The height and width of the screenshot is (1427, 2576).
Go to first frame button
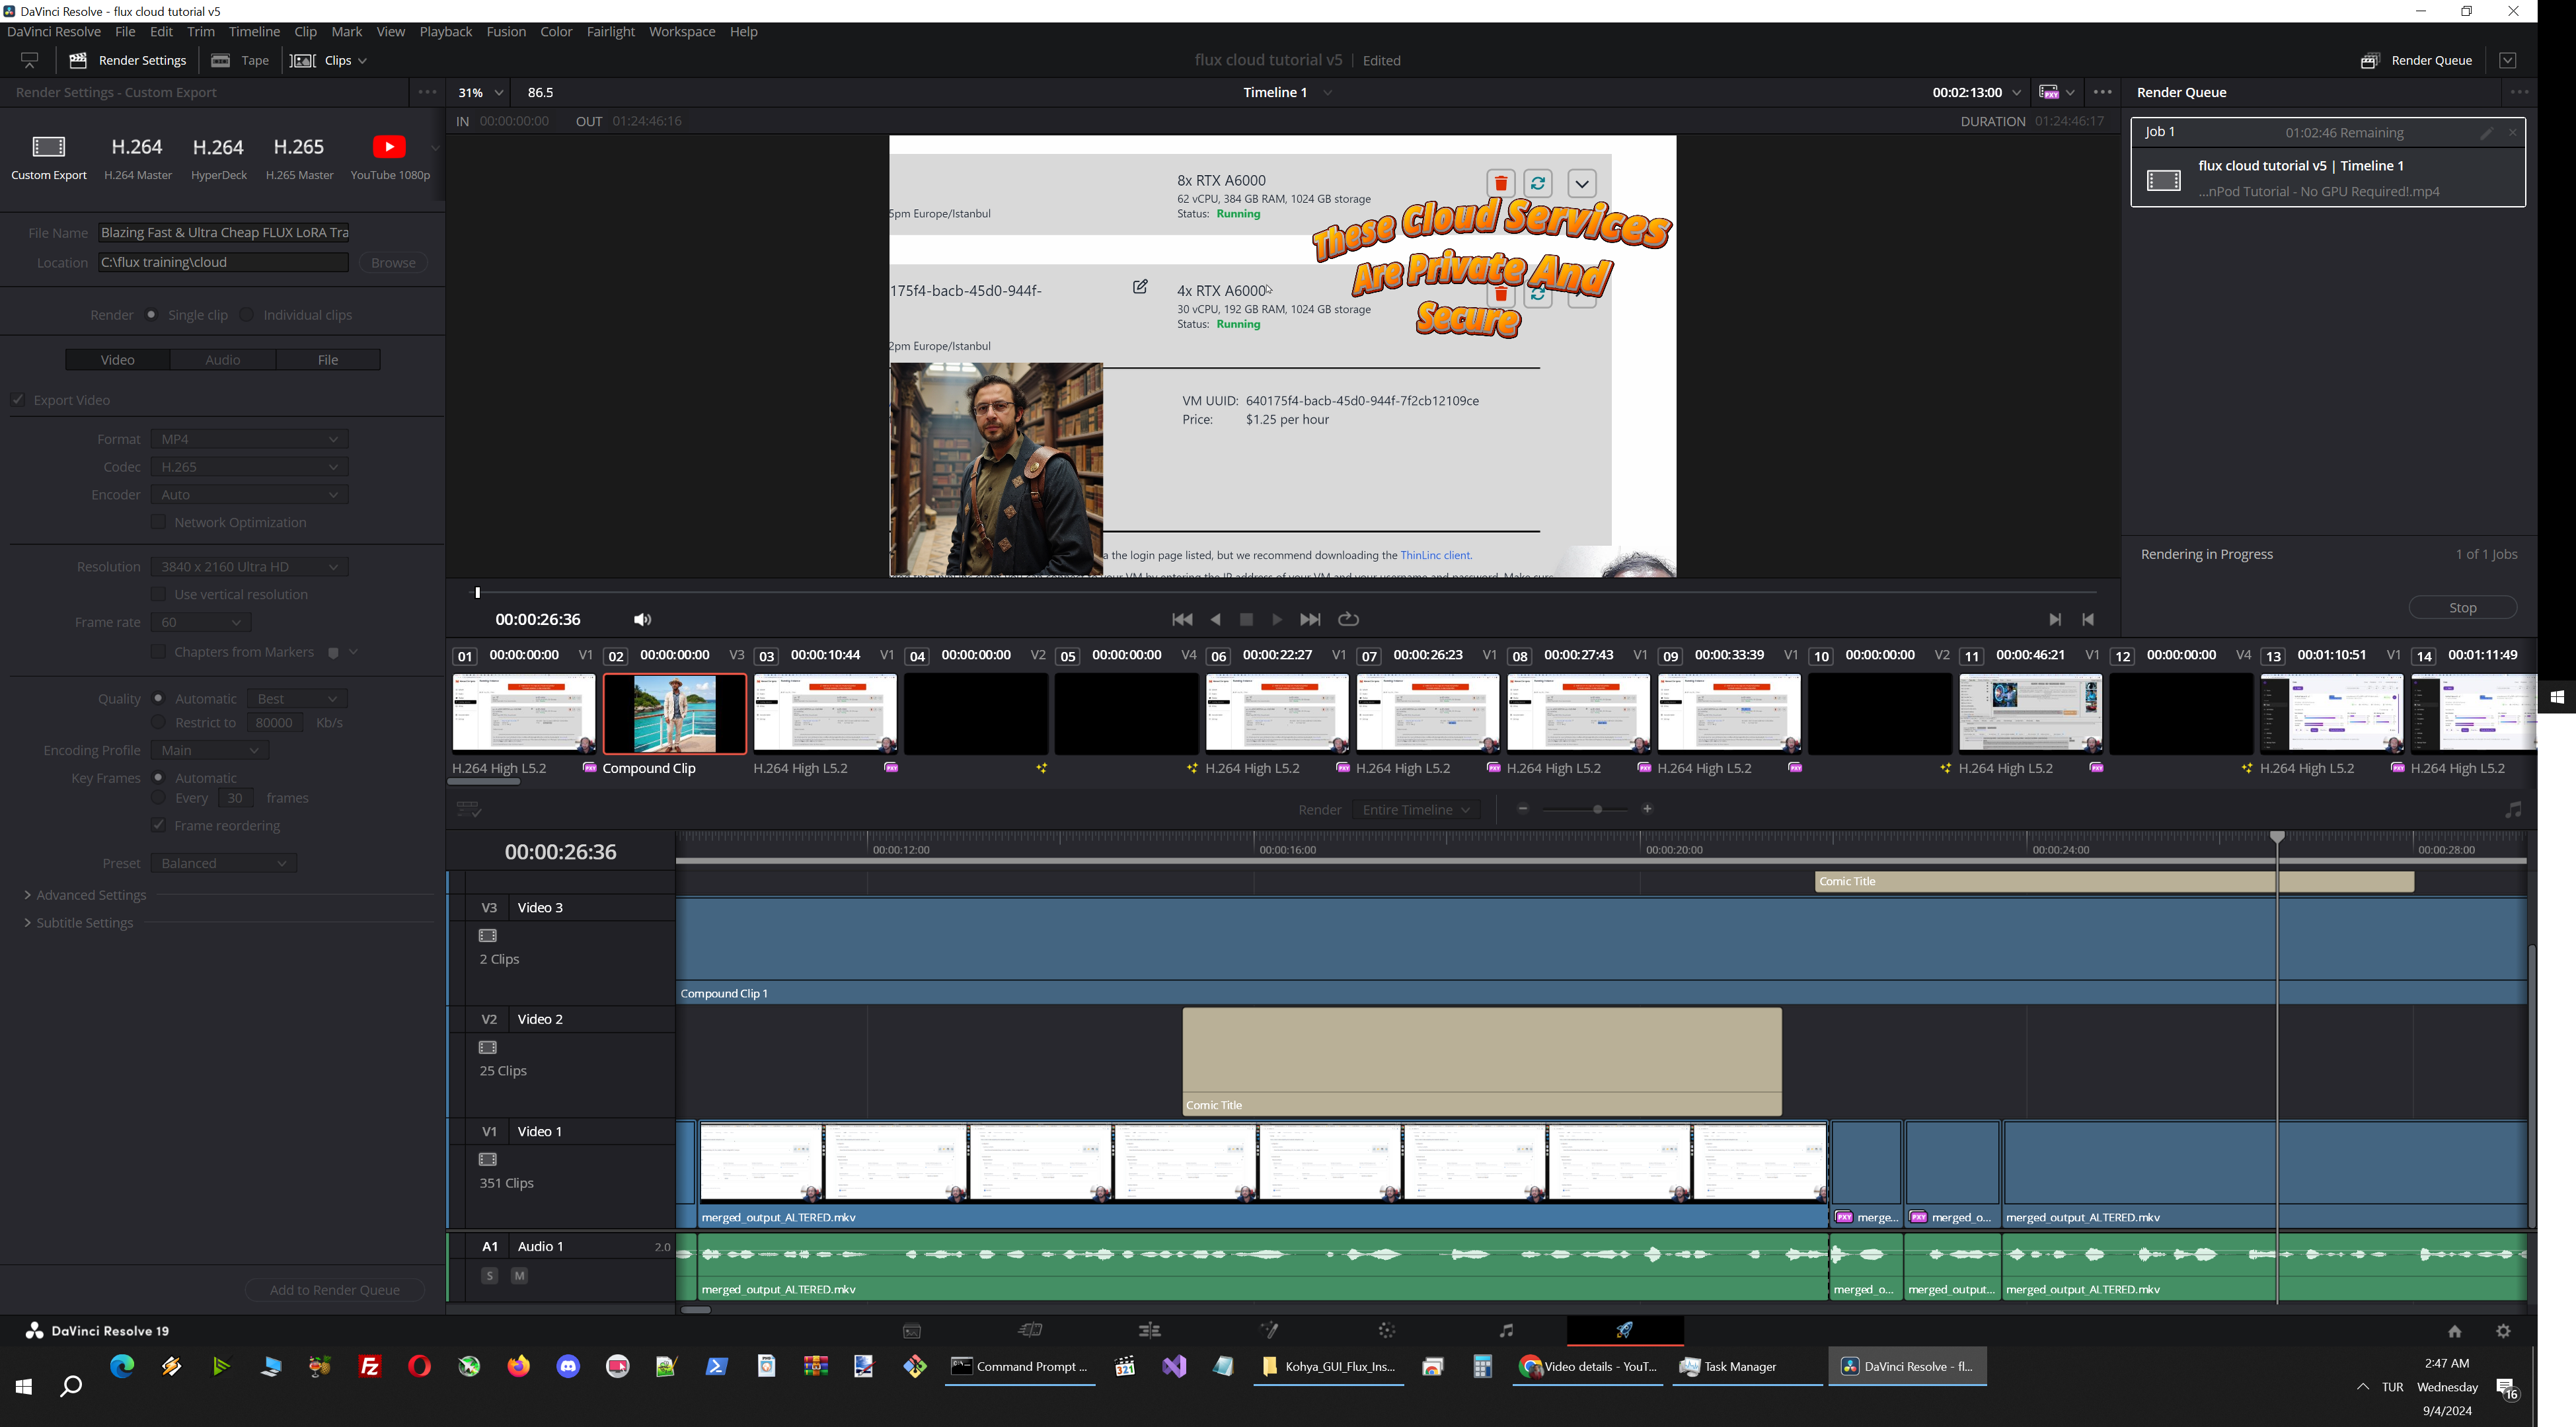point(1181,620)
